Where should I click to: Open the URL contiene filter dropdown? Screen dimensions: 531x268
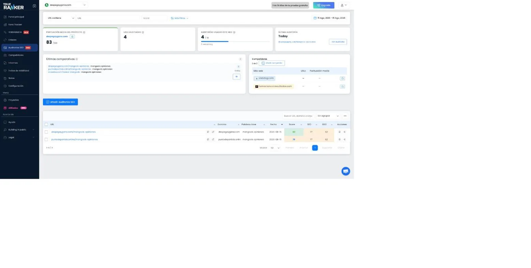[x=61, y=18]
